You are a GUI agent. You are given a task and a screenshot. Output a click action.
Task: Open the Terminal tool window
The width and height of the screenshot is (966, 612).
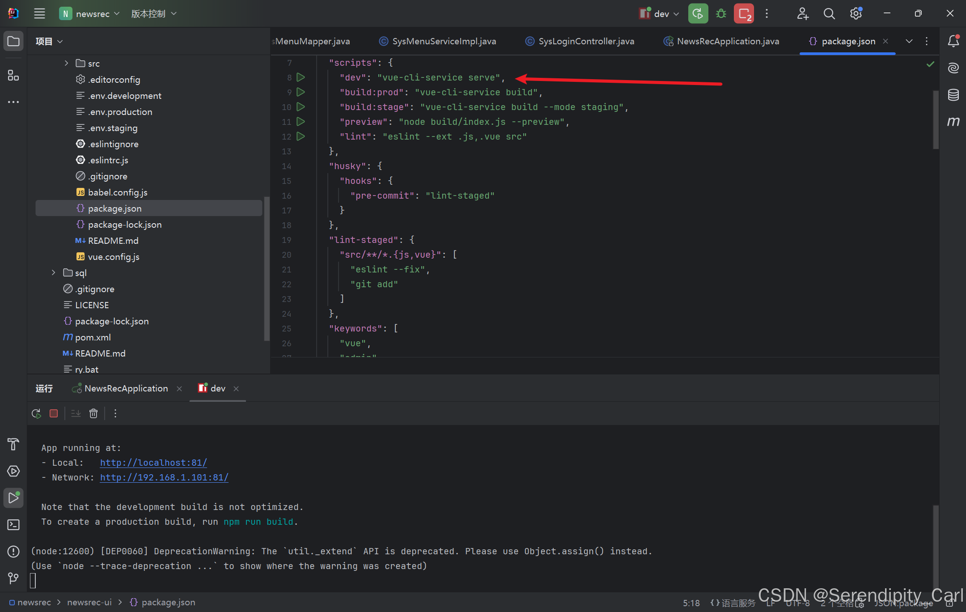[x=13, y=525]
